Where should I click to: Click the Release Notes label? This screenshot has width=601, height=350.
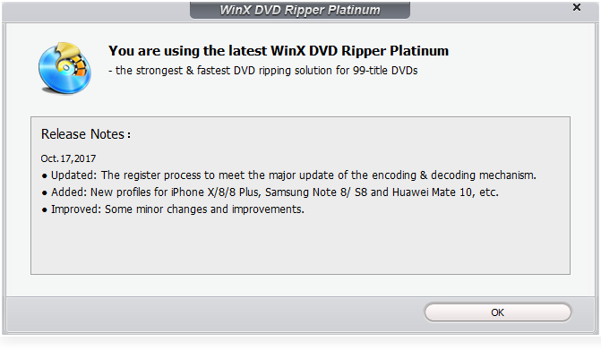coord(86,134)
